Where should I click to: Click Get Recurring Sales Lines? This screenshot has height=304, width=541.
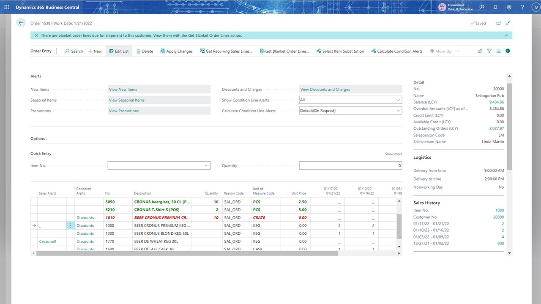click(x=226, y=51)
